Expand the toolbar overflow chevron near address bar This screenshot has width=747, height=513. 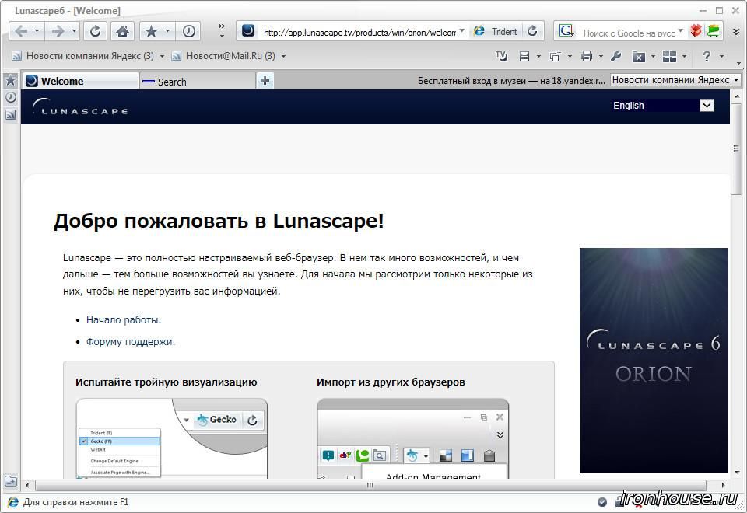point(222,30)
